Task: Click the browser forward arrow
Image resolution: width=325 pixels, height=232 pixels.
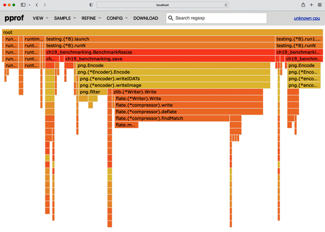Action: 44,4
